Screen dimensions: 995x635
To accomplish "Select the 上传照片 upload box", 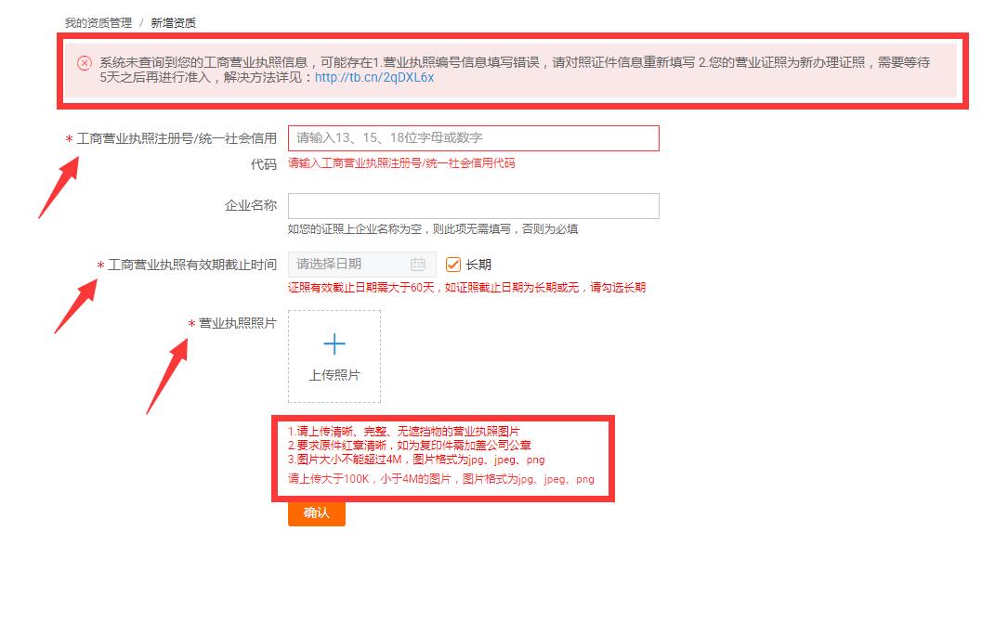I will (x=334, y=356).
